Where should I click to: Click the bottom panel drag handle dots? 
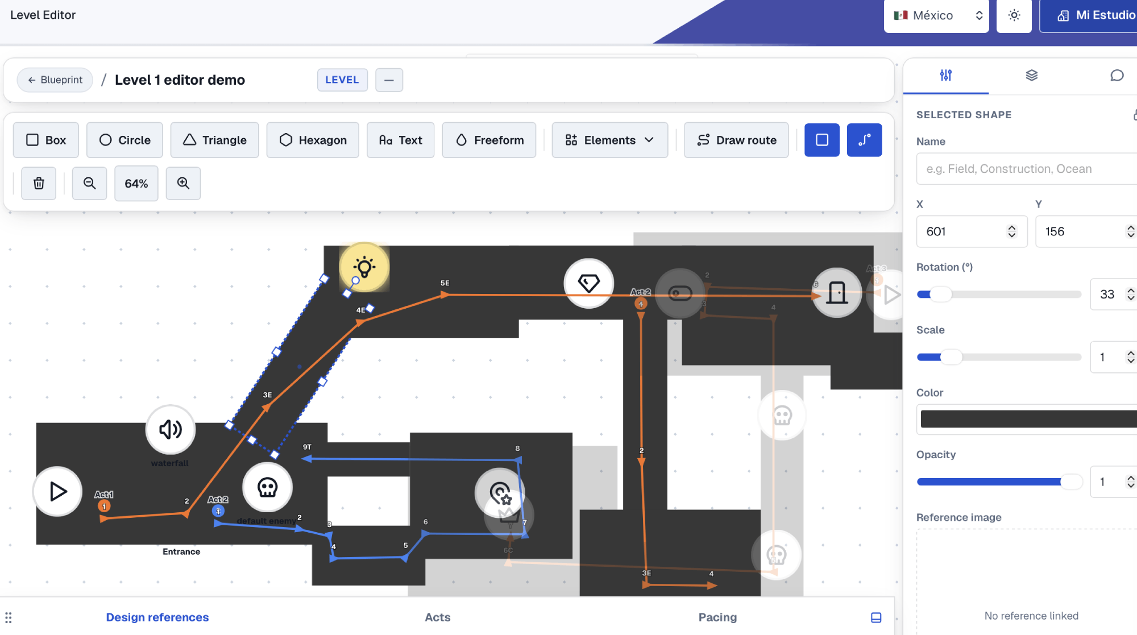pos(9,617)
